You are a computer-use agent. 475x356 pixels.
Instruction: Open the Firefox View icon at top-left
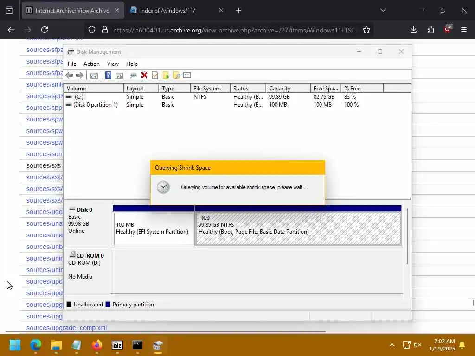[9, 11]
